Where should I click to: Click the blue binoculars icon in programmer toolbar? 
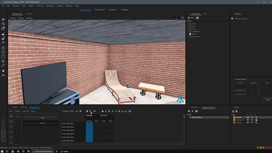point(130,111)
